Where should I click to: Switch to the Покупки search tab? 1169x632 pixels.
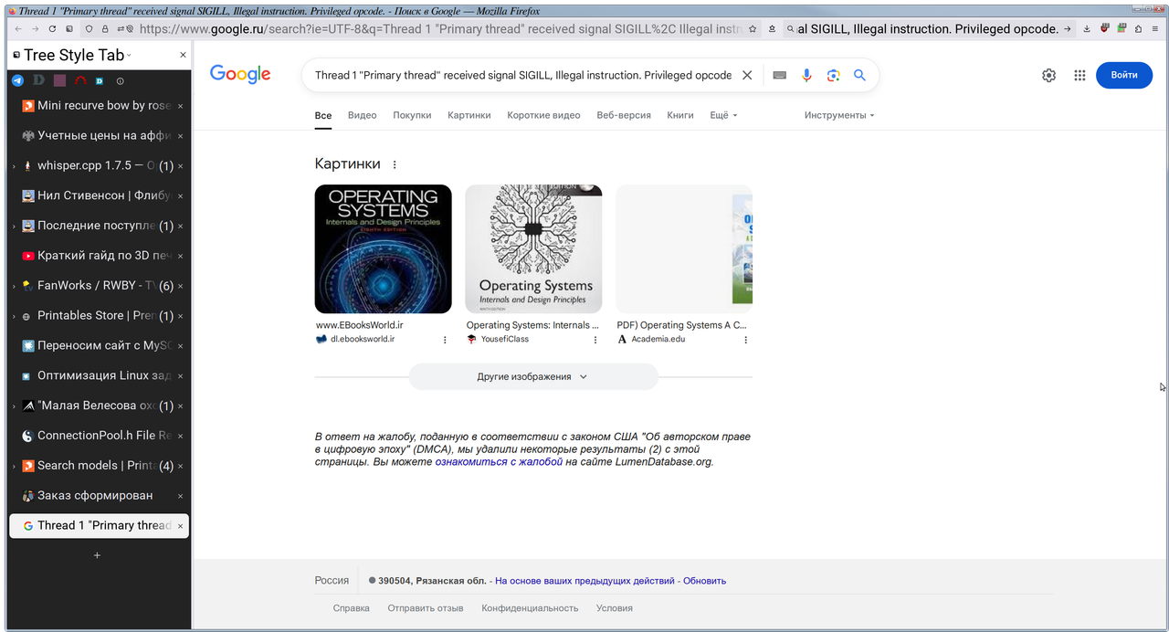(412, 115)
